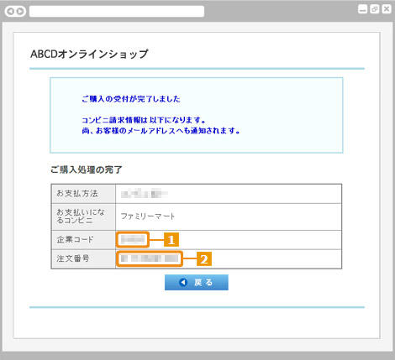Click the orange number 1 marker
The width and height of the screenshot is (395, 360).
[x=171, y=240]
